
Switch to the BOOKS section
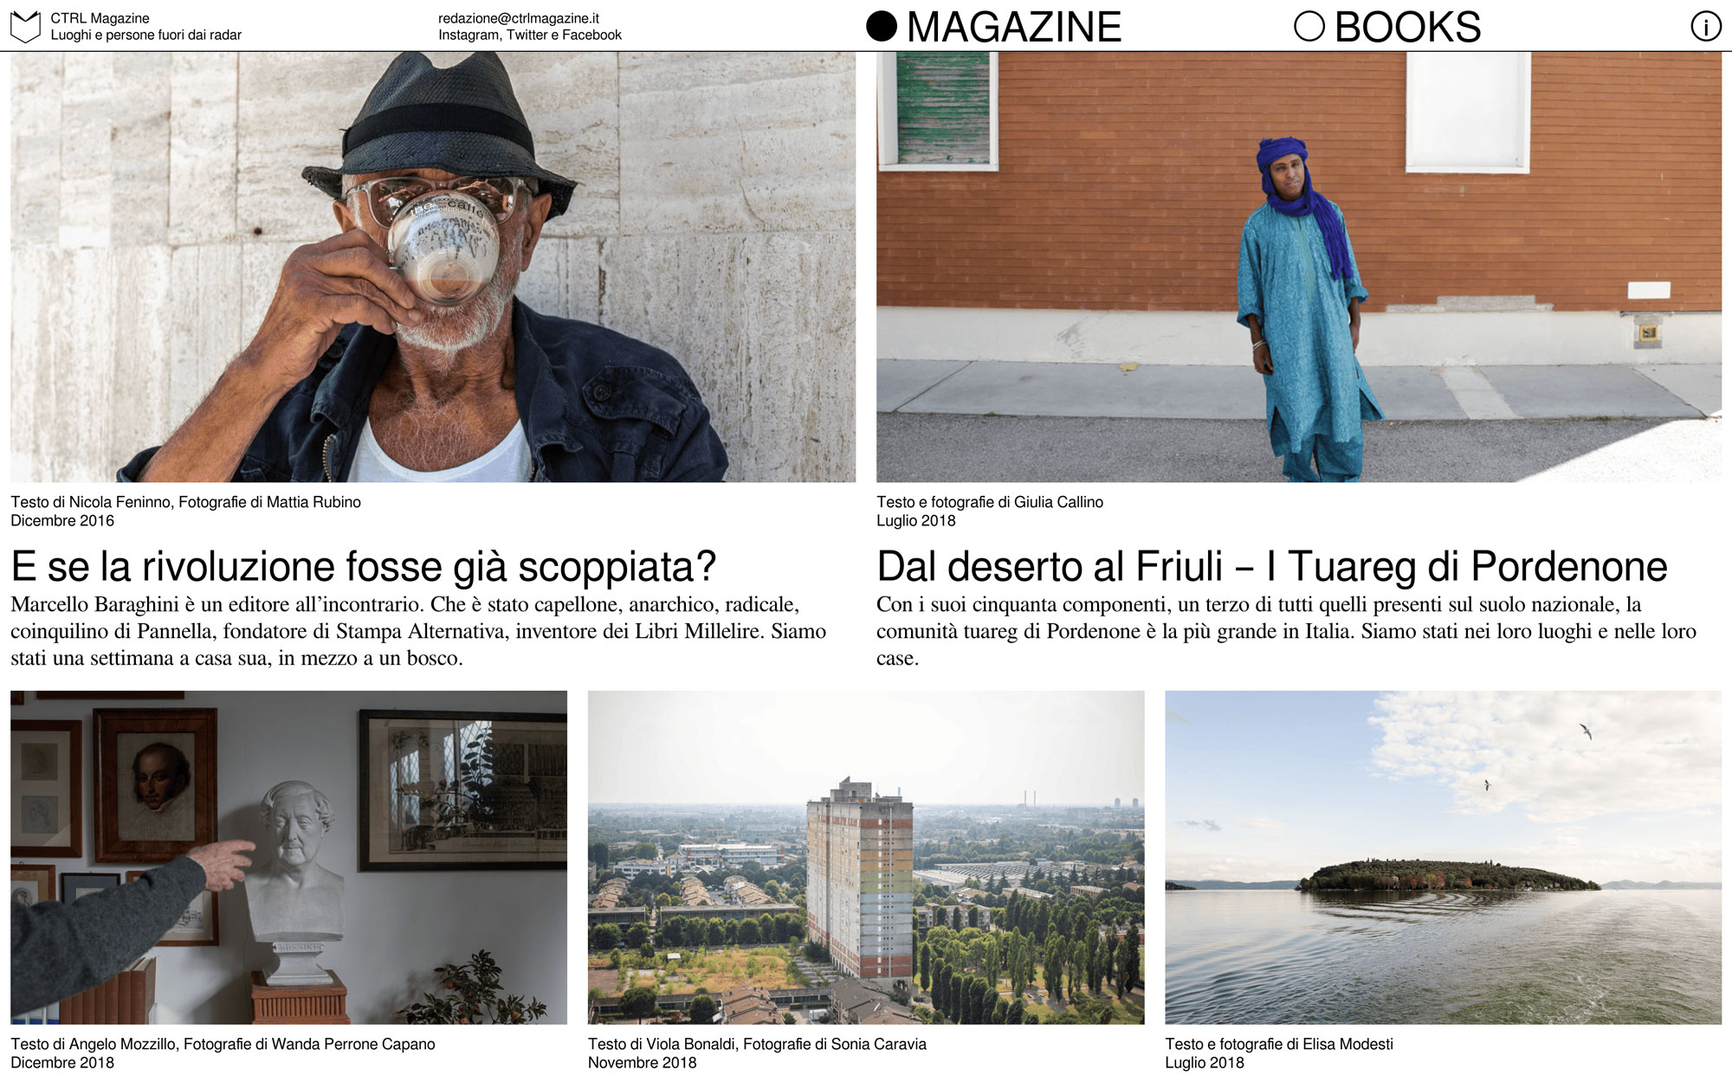tap(1408, 27)
